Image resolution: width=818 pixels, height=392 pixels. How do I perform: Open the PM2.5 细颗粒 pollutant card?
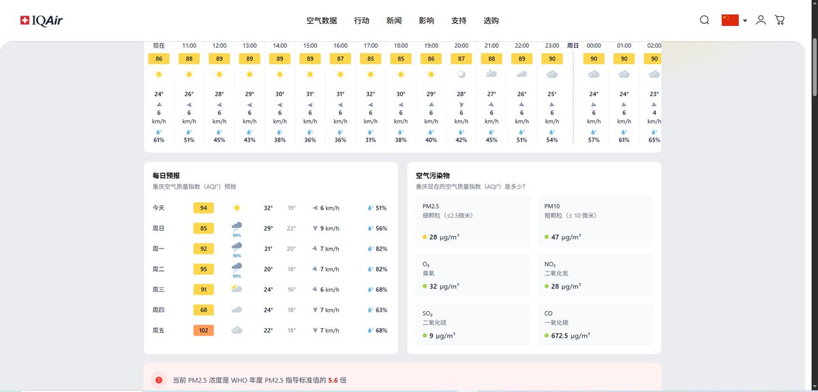(473, 222)
